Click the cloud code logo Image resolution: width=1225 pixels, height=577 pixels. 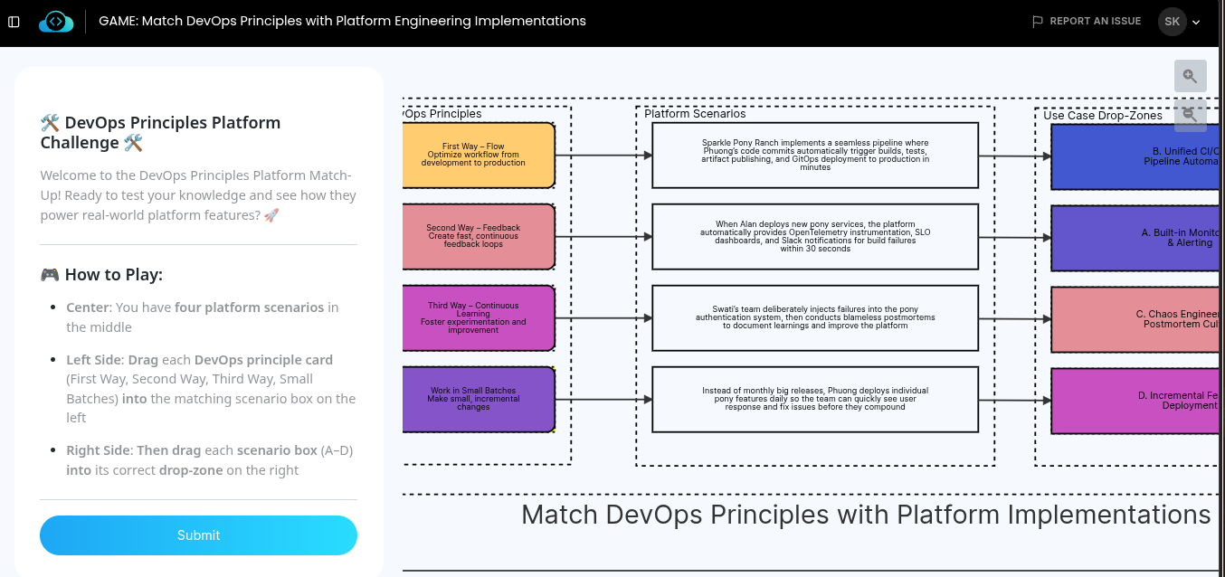[x=56, y=22]
